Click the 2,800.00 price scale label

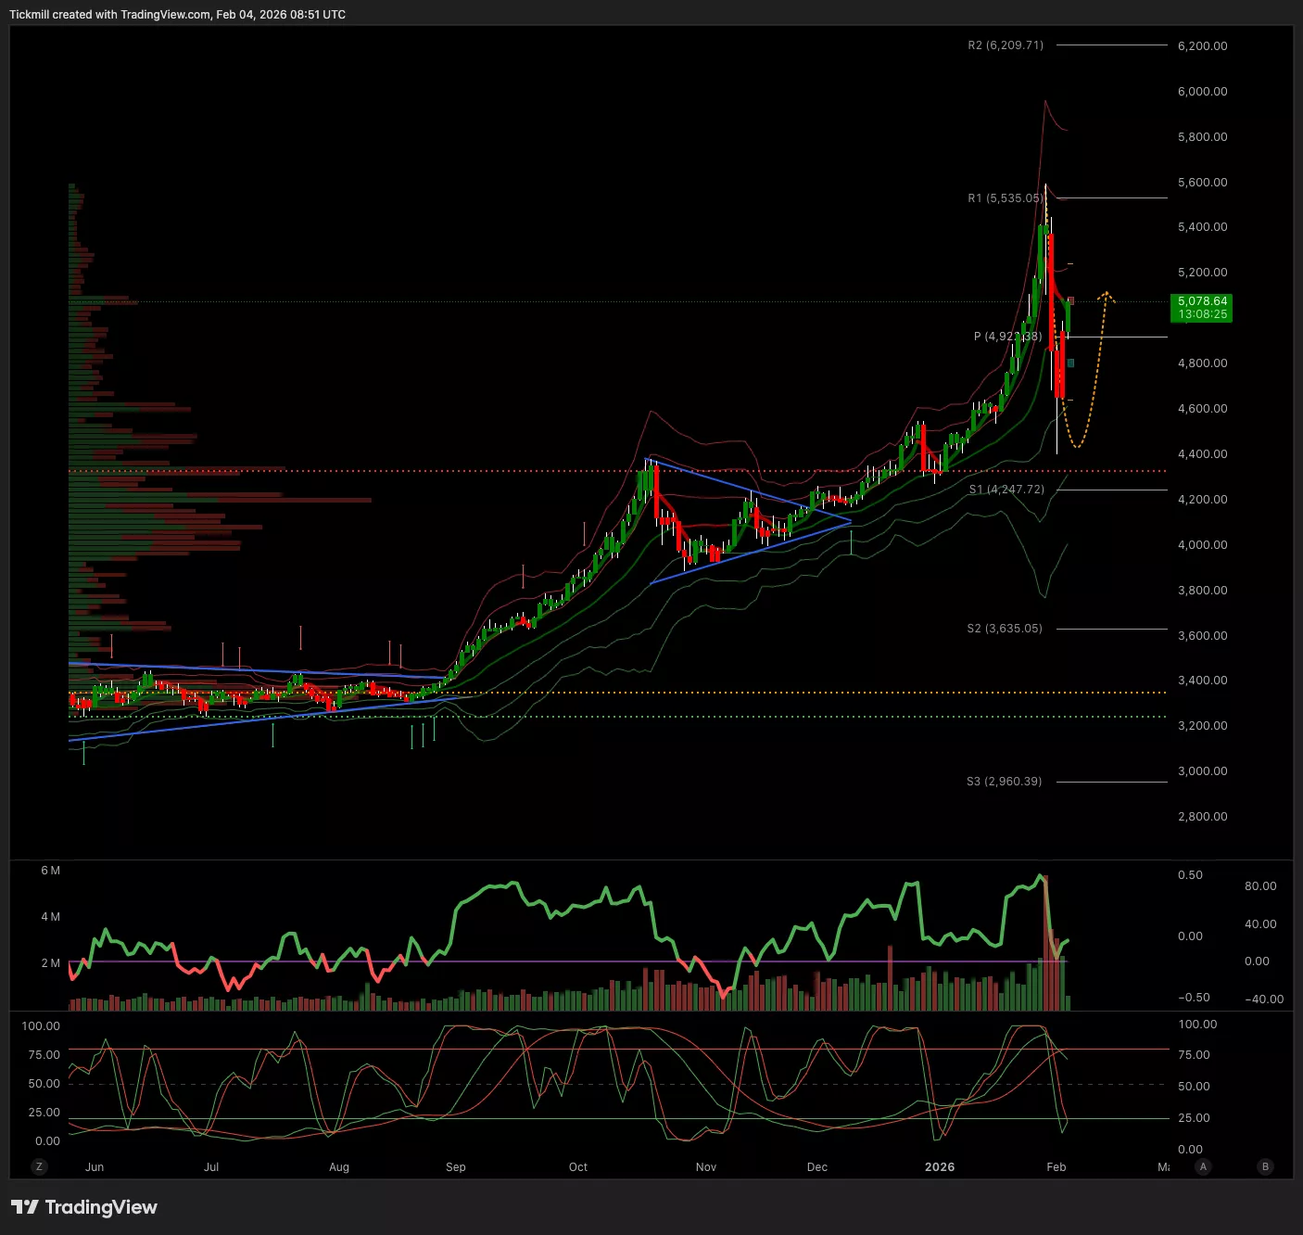(x=1202, y=817)
